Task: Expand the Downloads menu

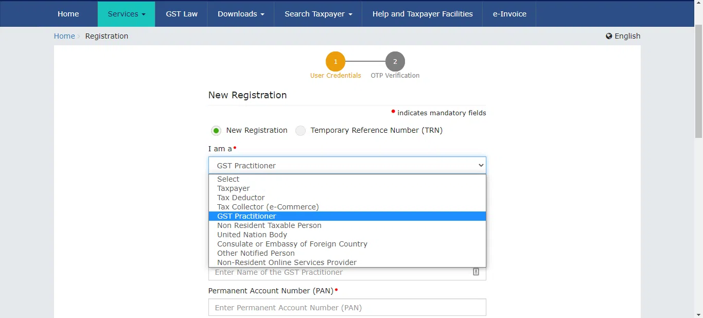Action: click(x=241, y=14)
